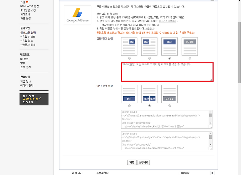Screen dimensions: 241x175
Task: Select bottom layout thumbnail 광고 없음
Action: tap(169, 94)
